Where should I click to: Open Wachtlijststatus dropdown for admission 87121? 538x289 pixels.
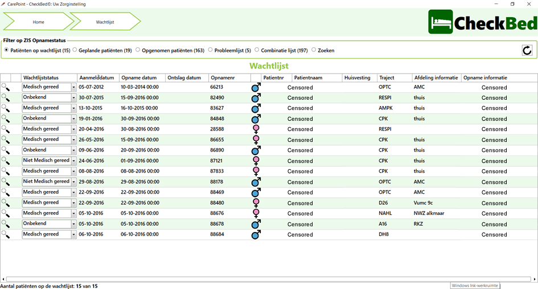click(x=73, y=161)
